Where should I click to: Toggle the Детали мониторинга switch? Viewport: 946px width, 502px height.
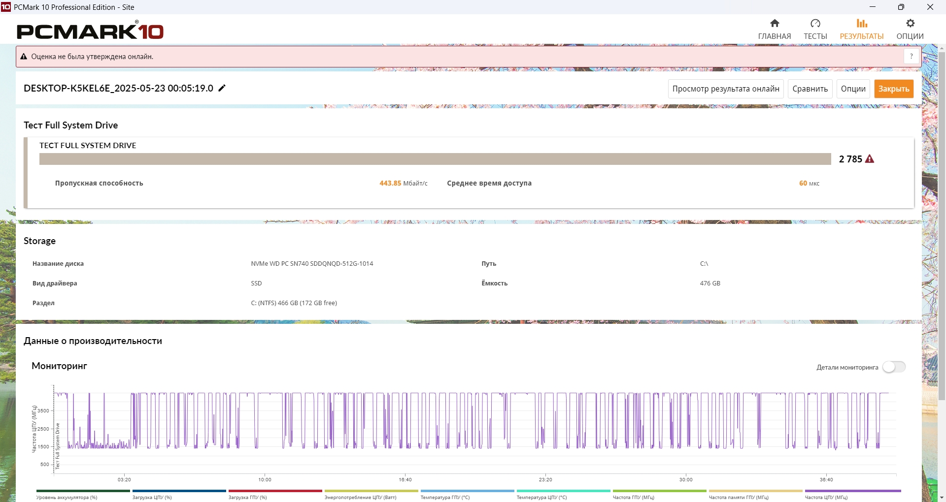[x=894, y=367]
